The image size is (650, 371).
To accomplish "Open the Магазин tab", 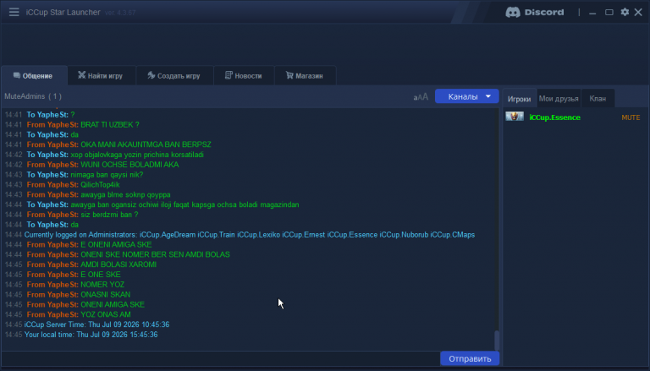I will coord(305,76).
